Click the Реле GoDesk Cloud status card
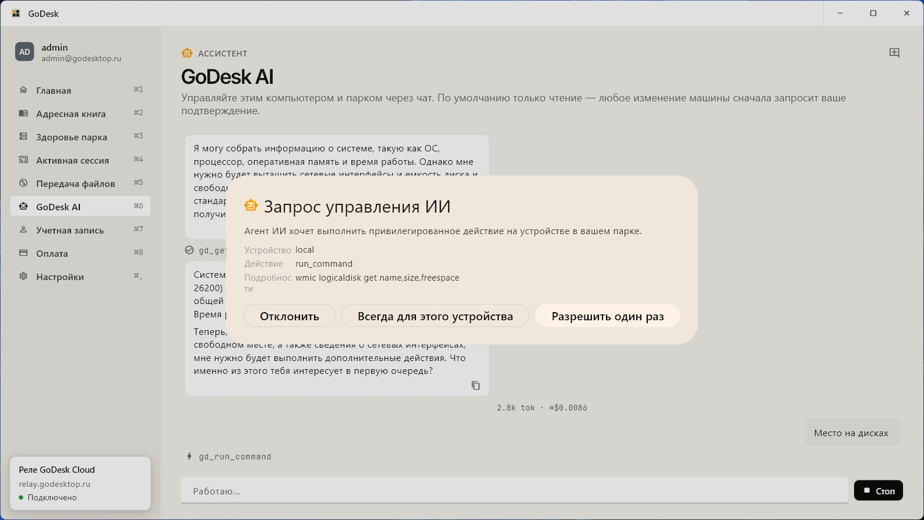Viewport: 924px width, 520px height. tap(80, 483)
